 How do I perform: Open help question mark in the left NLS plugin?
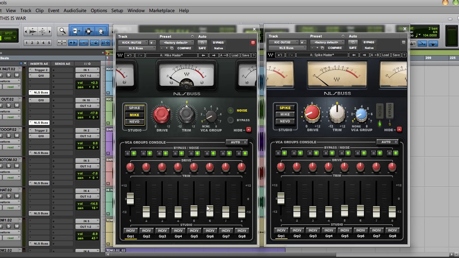pos(254,55)
